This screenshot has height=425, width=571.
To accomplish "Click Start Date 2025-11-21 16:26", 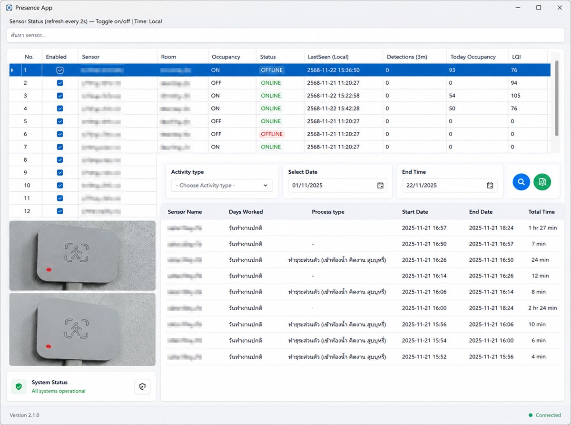I will (x=424, y=260).
